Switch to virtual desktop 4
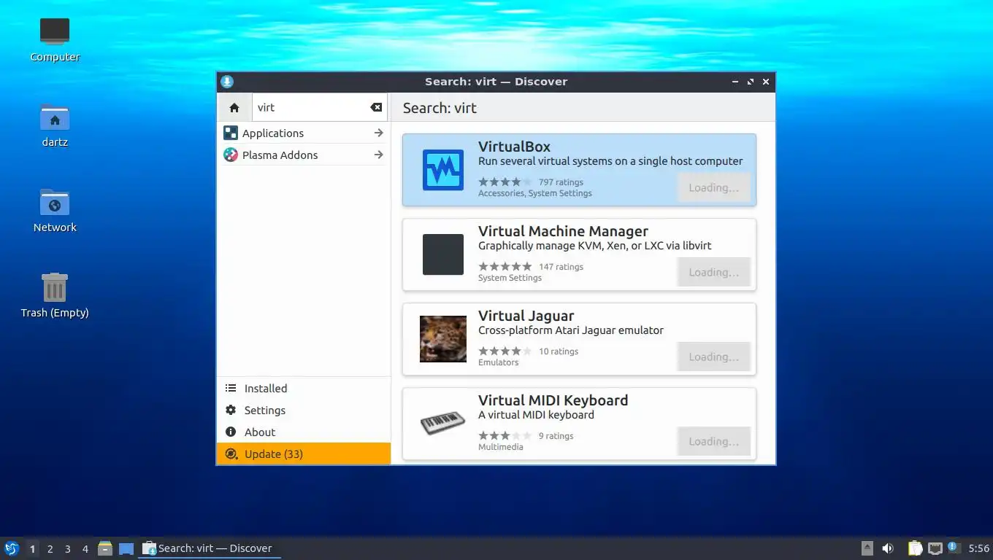Image resolution: width=993 pixels, height=560 pixels. pos(85,548)
